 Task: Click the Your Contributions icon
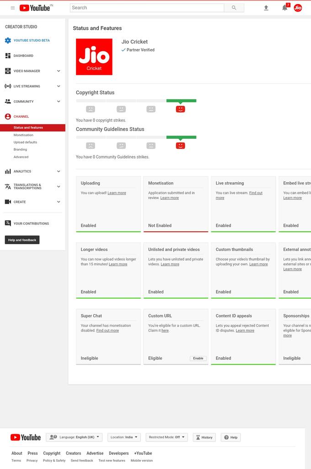tap(8, 223)
